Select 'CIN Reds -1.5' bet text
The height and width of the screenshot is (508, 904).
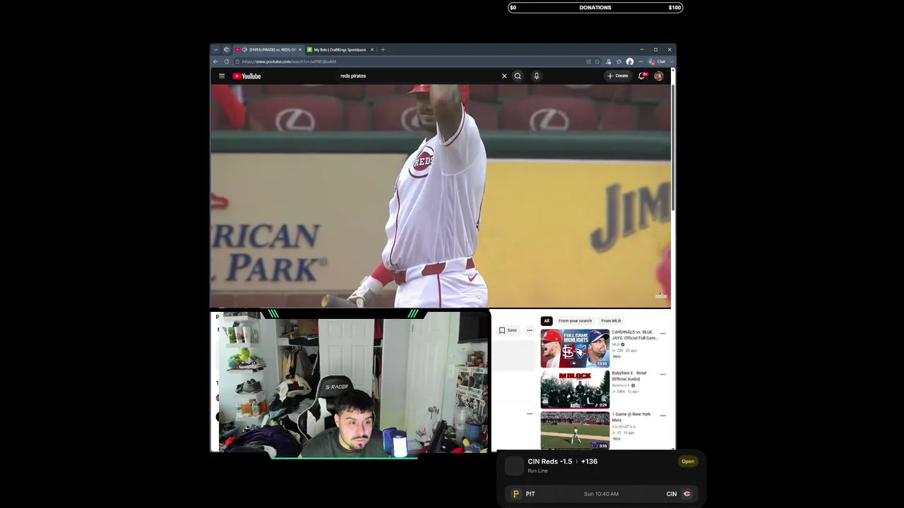click(550, 461)
